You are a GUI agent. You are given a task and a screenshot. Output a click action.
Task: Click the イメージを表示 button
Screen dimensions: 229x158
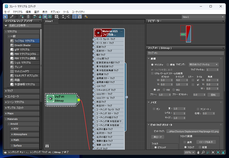click(206, 142)
